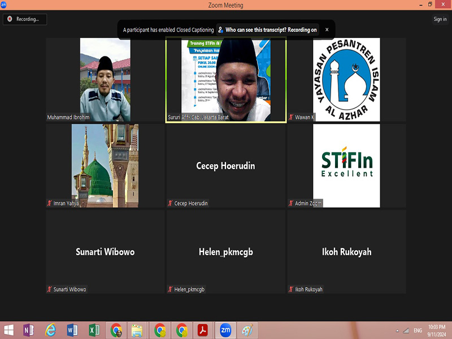Select Imran Yahya's green dome tile

tap(105, 165)
